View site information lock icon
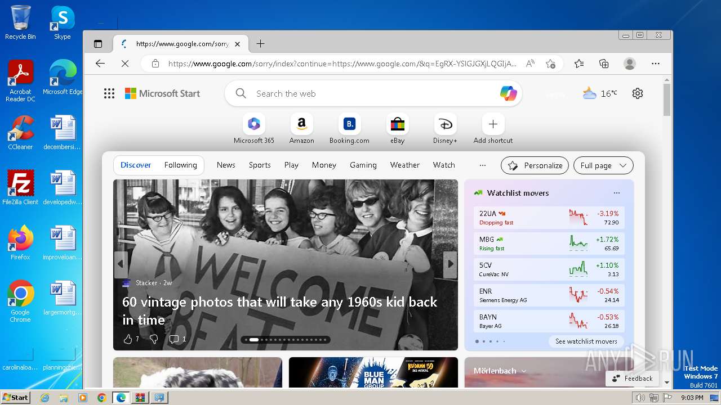The height and width of the screenshot is (405, 721). tap(155, 64)
